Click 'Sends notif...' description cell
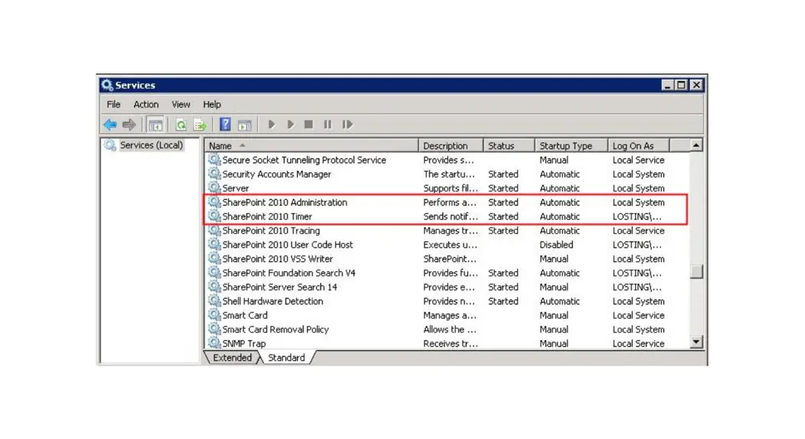Viewport: 805px width, 439px height. pos(450,216)
